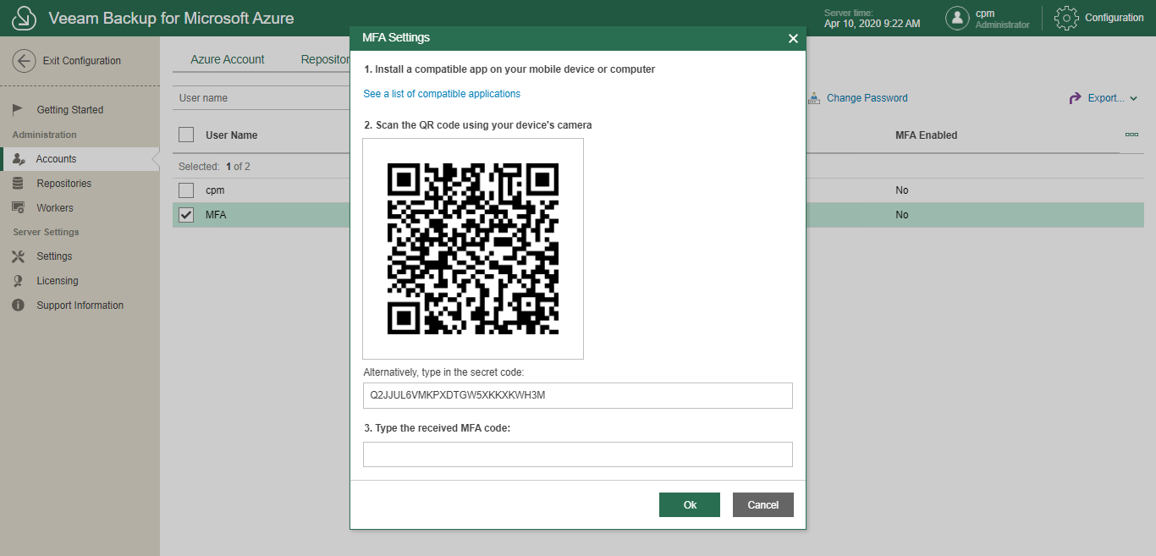The height and width of the screenshot is (556, 1156).
Task: Click the Change Password icon
Action: [814, 98]
